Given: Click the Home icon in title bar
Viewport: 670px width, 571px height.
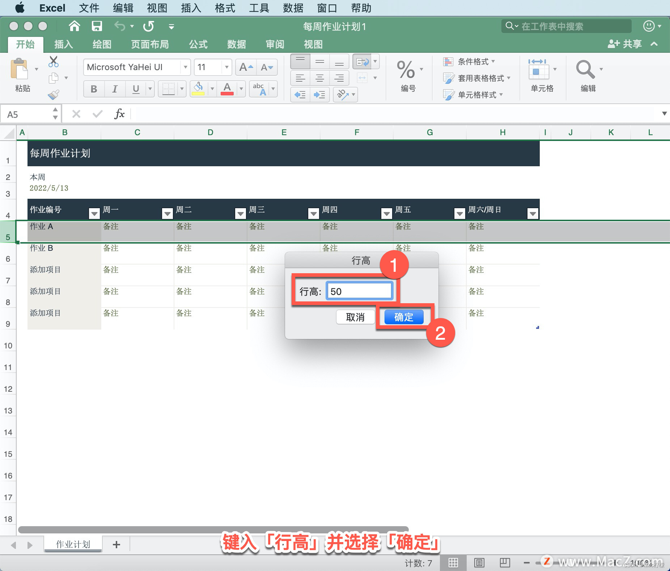Looking at the screenshot, I should pyautogui.click(x=74, y=26).
